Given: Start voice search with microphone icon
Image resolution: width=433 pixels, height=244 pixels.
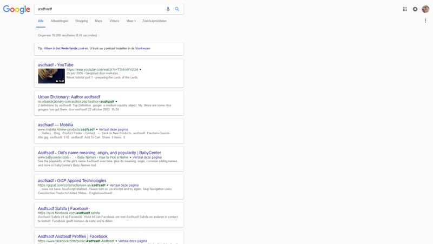Looking at the screenshot, I should coord(168,9).
